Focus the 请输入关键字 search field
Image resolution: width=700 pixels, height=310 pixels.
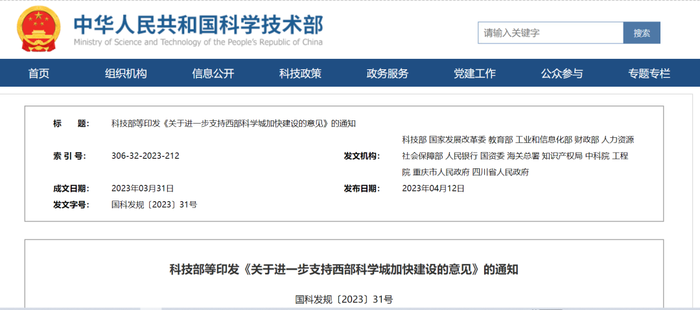tap(550, 32)
